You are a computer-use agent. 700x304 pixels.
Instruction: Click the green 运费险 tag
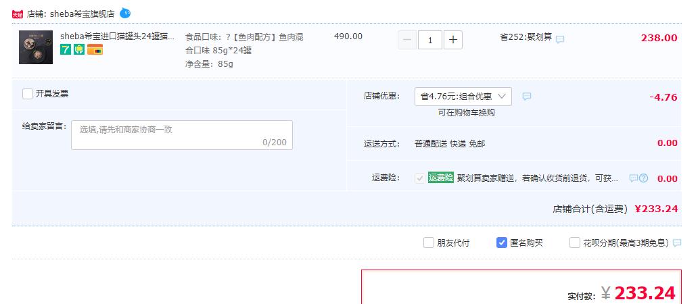(x=440, y=178)
